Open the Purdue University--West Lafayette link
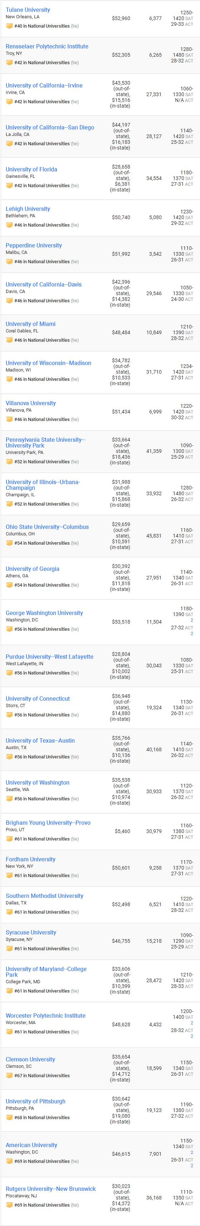Screen dimensions: 200x1226 49,657
